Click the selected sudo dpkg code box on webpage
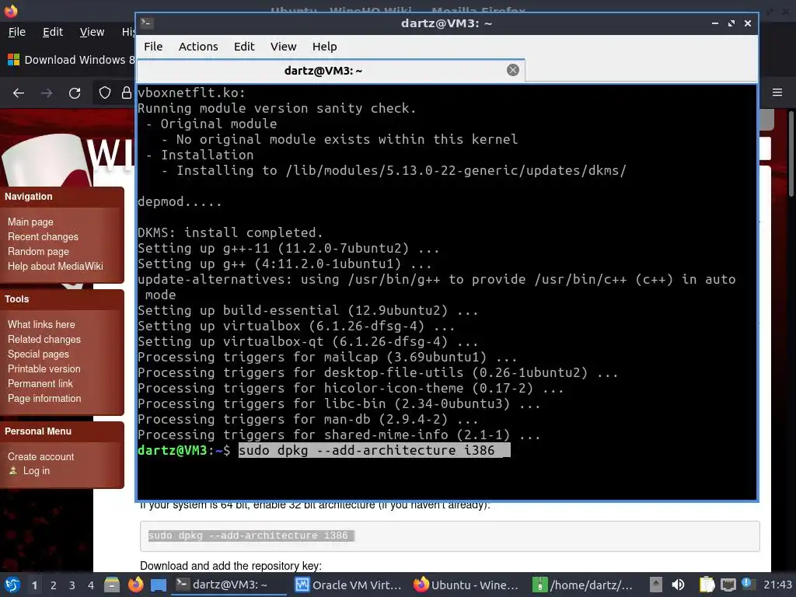Image resolution: width=796 pixels, height=597 pixels. coord(450,536)
